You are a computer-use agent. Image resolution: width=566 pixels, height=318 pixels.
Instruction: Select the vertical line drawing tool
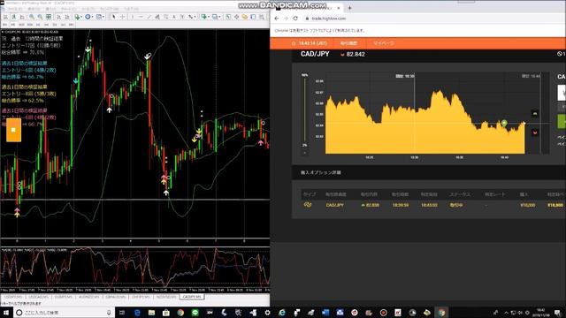(133, 17)
